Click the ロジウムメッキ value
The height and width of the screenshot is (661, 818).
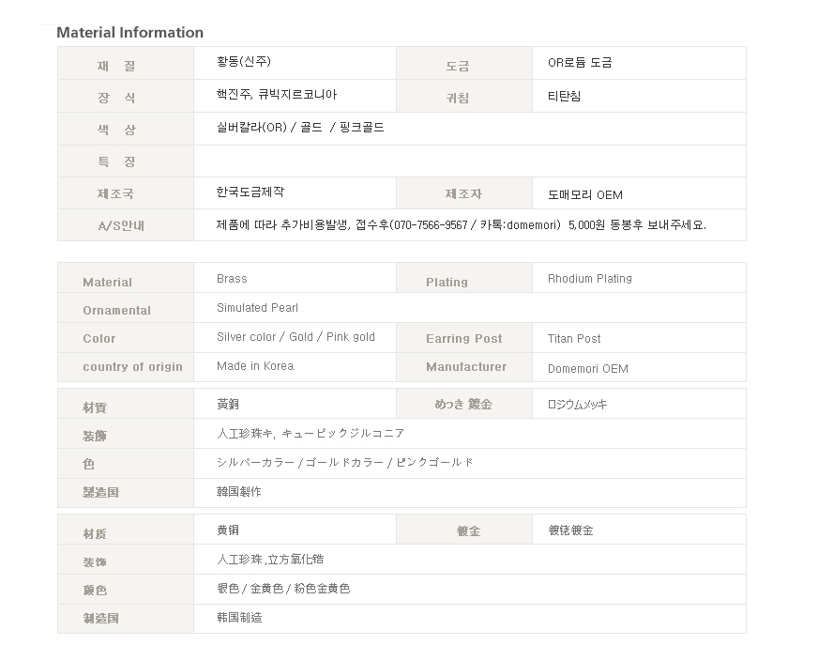577,404
